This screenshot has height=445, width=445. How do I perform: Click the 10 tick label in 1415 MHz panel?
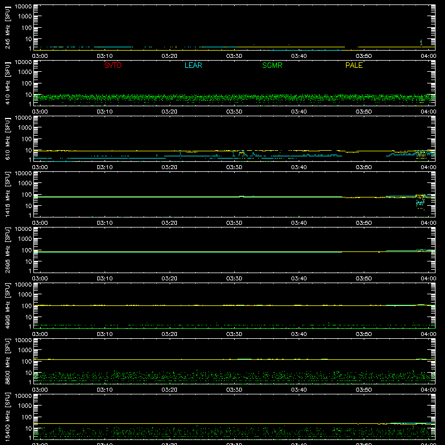point(28,206)
